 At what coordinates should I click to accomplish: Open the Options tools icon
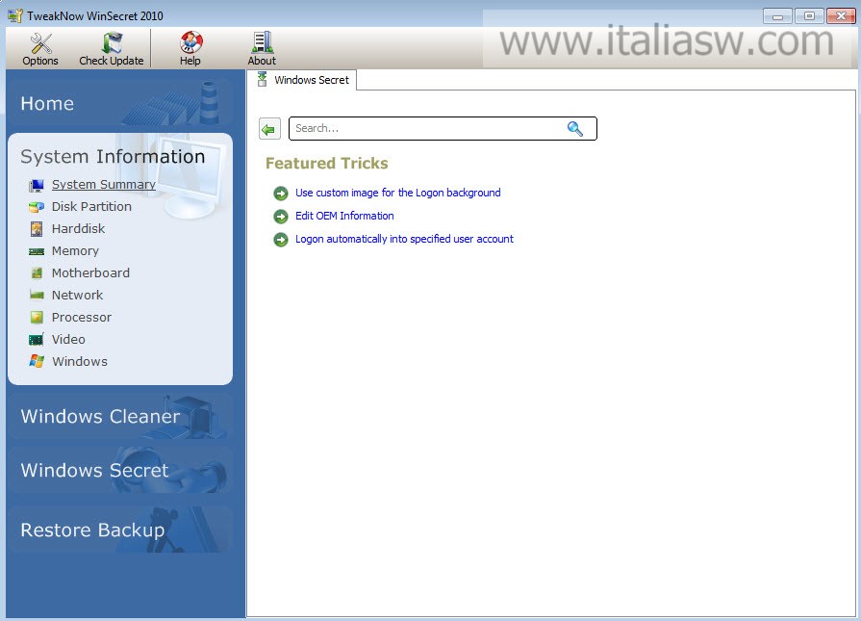(40, 43)
